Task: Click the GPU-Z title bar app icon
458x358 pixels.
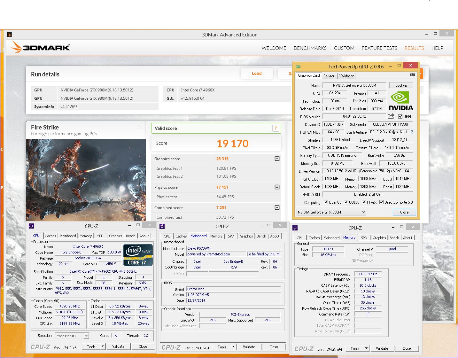Action: tap(298, 66)
